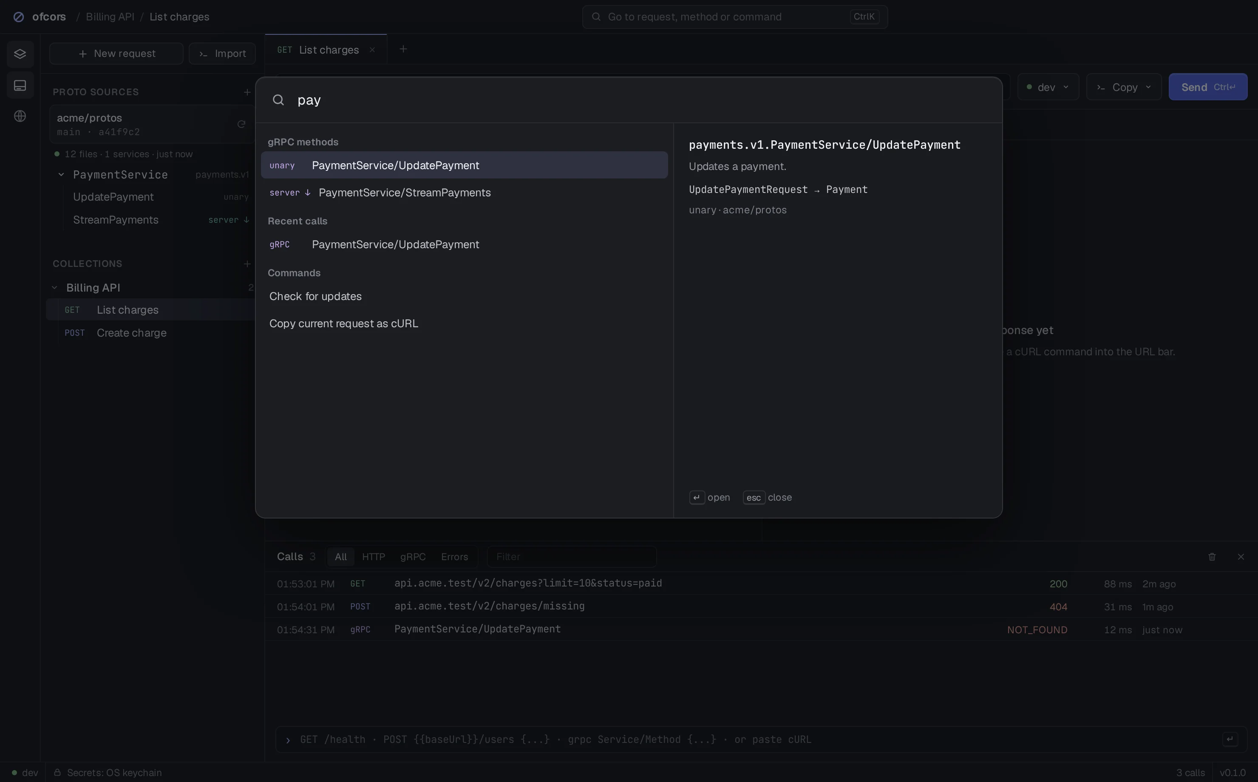Submit the quick command line with enter icon

(x=1230, y=739)
